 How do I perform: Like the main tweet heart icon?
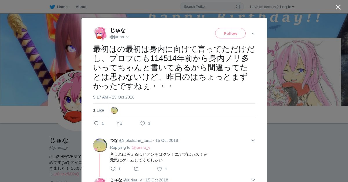(x=143, y=123)
